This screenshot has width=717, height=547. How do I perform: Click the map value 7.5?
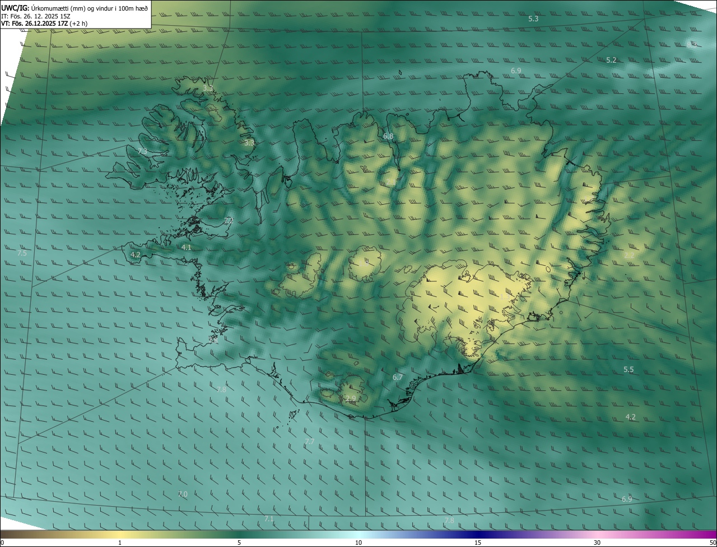coord(22,253)
